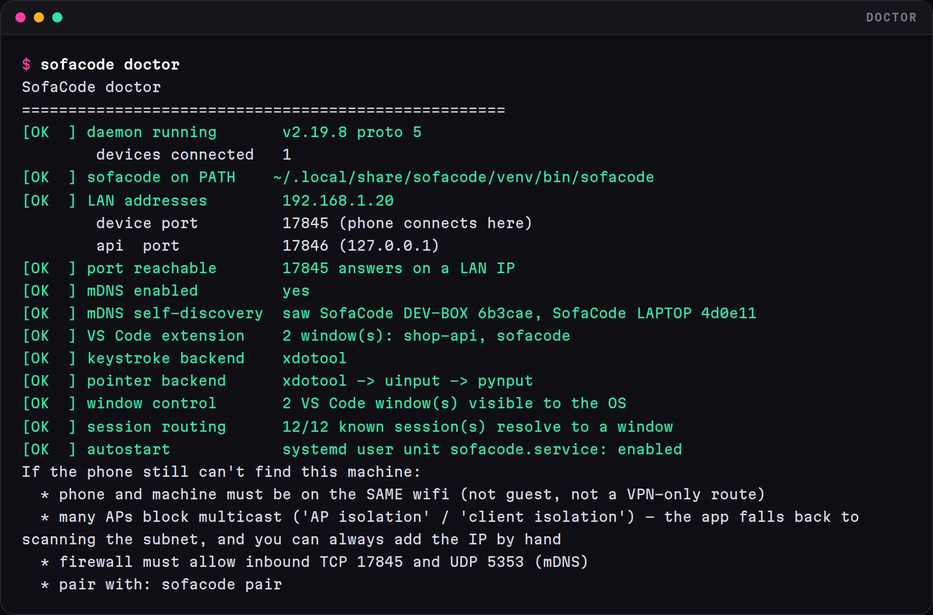The width and height of the screenshot is (933, 615).
Task: Click 'SofaCode LAPTOP 4d0e11' text
Action: [x=654, y=313]
